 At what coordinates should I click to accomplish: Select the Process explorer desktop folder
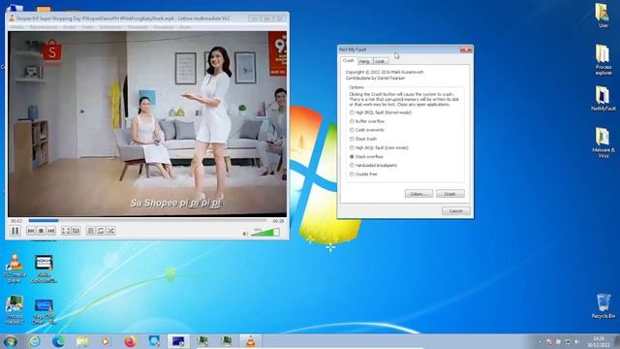(x=603, y=59)
